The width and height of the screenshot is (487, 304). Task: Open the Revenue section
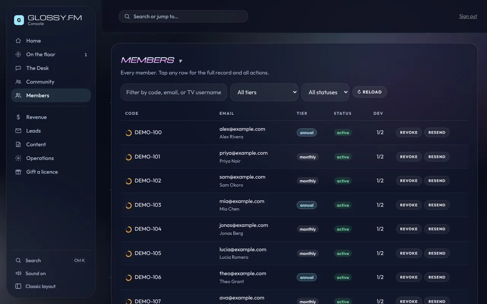click(51, 117)
